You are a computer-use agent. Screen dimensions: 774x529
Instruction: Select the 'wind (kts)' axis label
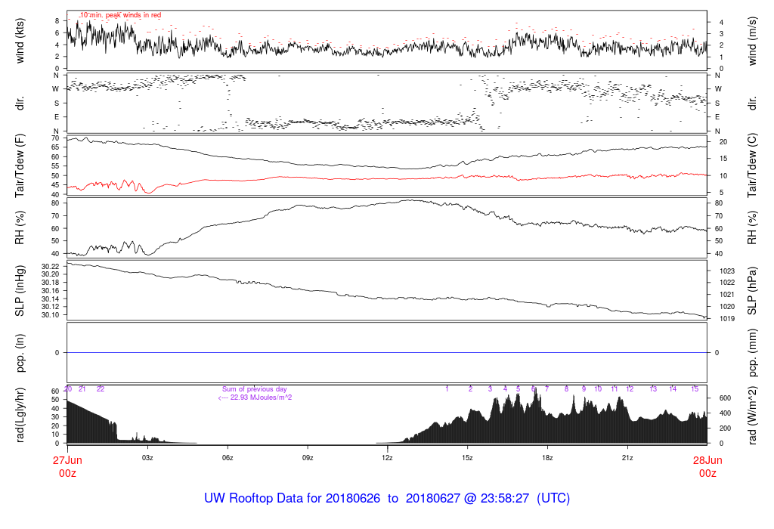coord(20,41)
